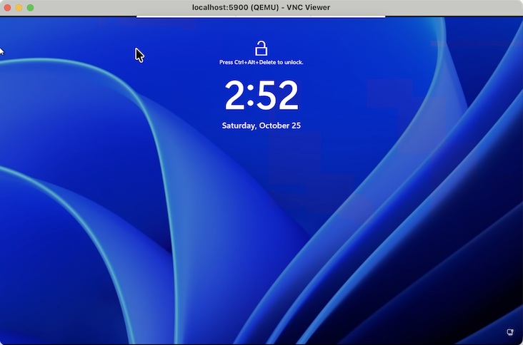Viewport: 523px width, 345px height.
Task: Click the black arrow cursor near the padlock
Action: click(x=139, y=55)
